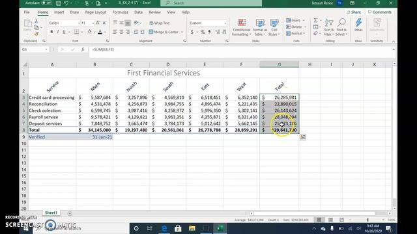417x234 pixels.
Task: Click the Undo arrow icon
Action: (x=66, y=3)
